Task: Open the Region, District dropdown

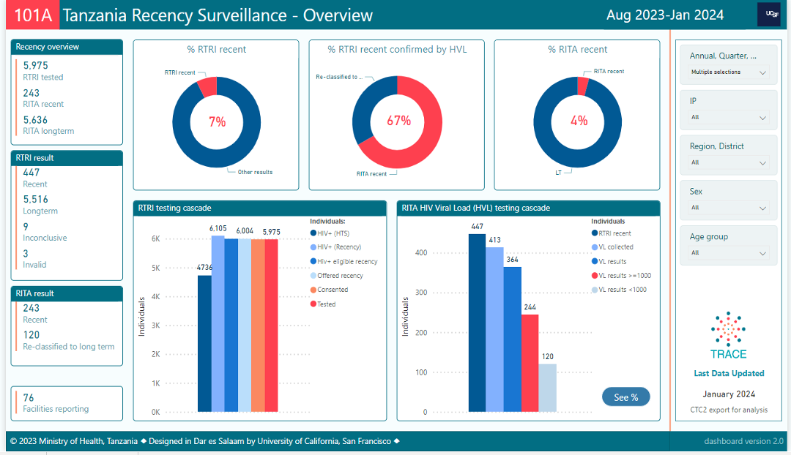Action: coord(729,163)
